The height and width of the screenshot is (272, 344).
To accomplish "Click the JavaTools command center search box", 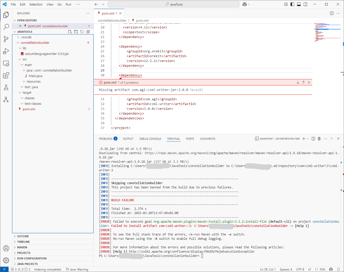I will [174, 4].
